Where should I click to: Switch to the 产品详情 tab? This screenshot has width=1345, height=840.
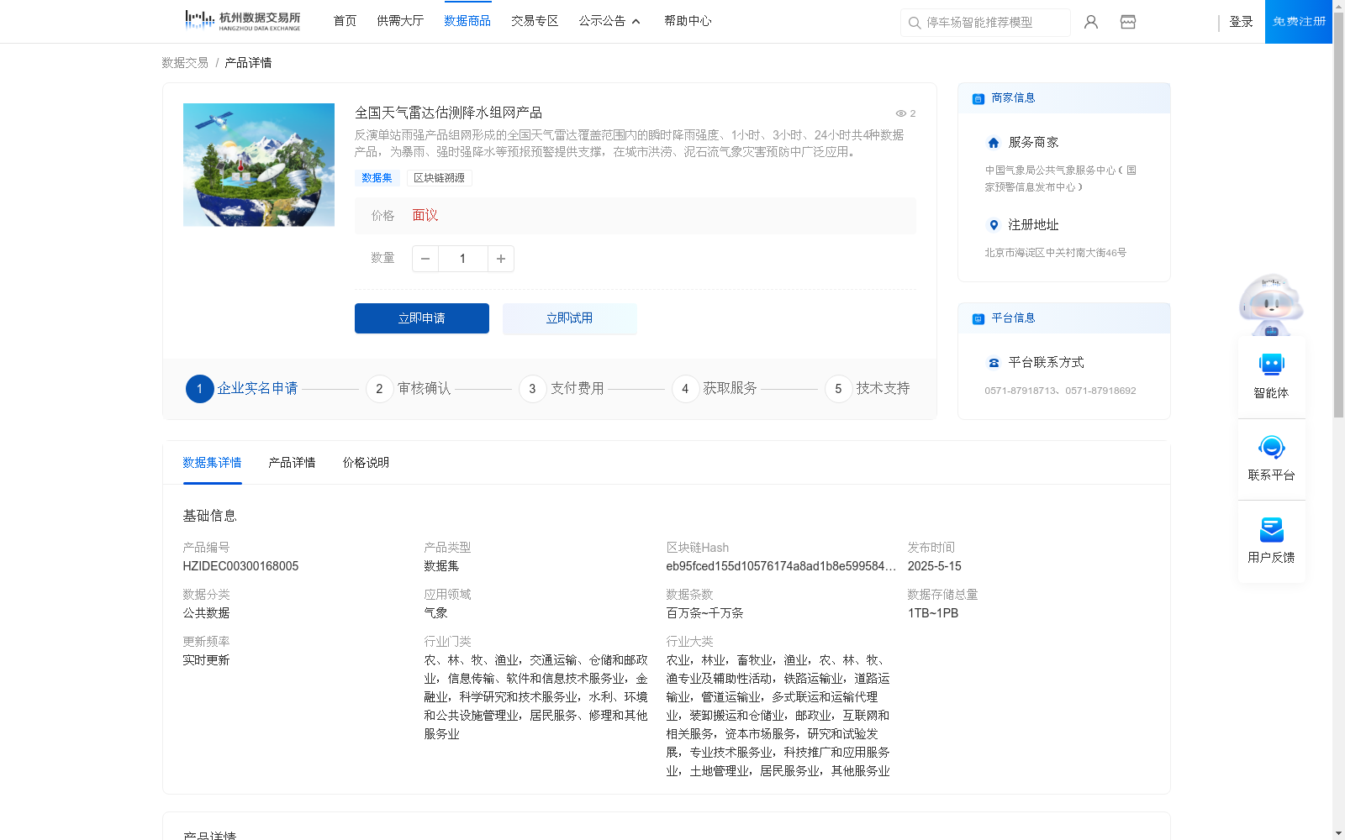(x=291, y=463)
